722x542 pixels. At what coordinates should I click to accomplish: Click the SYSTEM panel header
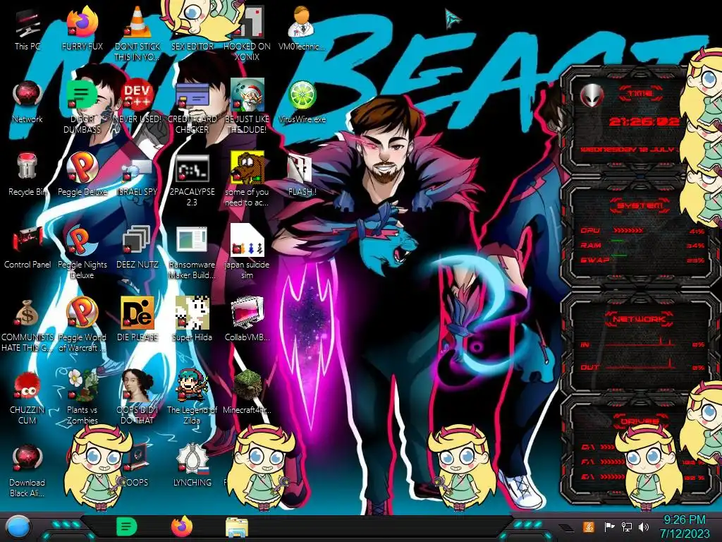(640, 205)
